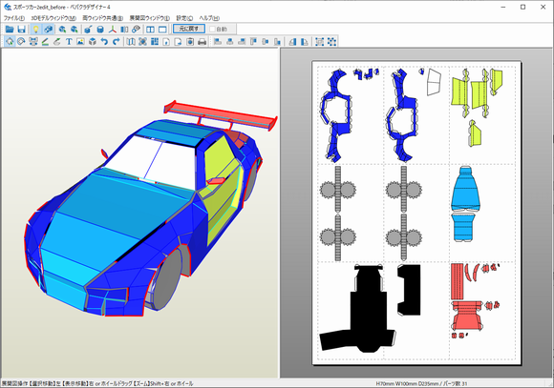Image resolution: width=554 pixels, height=388 pixels.
Task: Click the select-and-move arrow tool icon
Action: point(10,42)
